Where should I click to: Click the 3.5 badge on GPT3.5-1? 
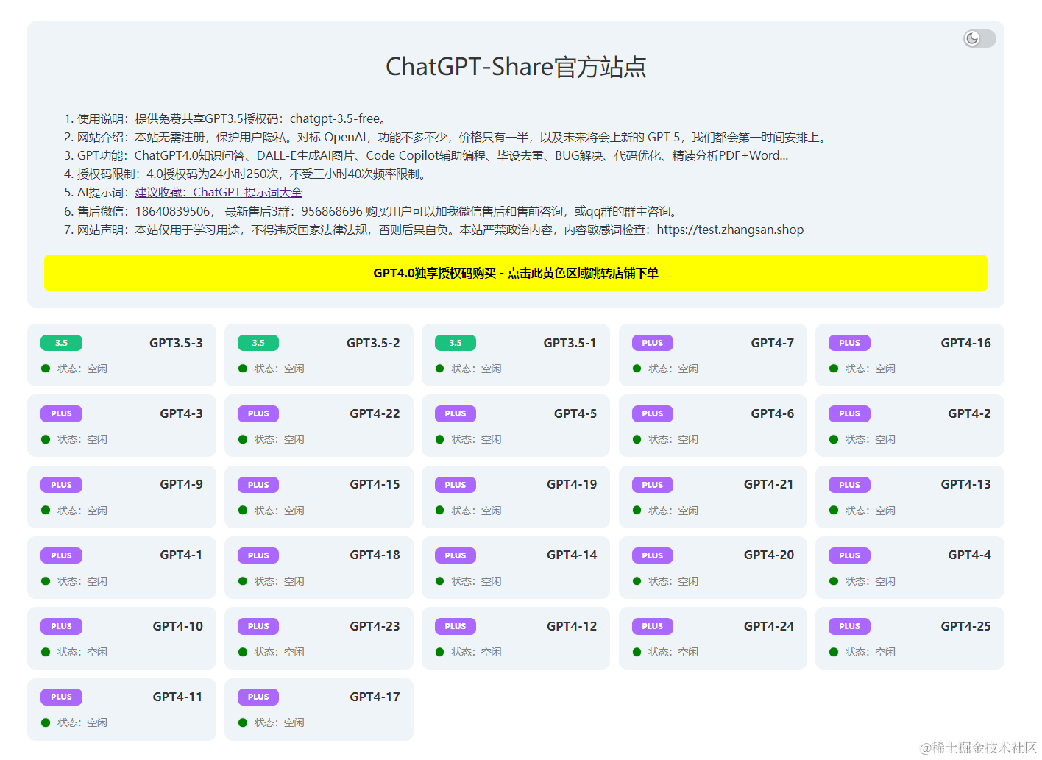coord(456,343)
